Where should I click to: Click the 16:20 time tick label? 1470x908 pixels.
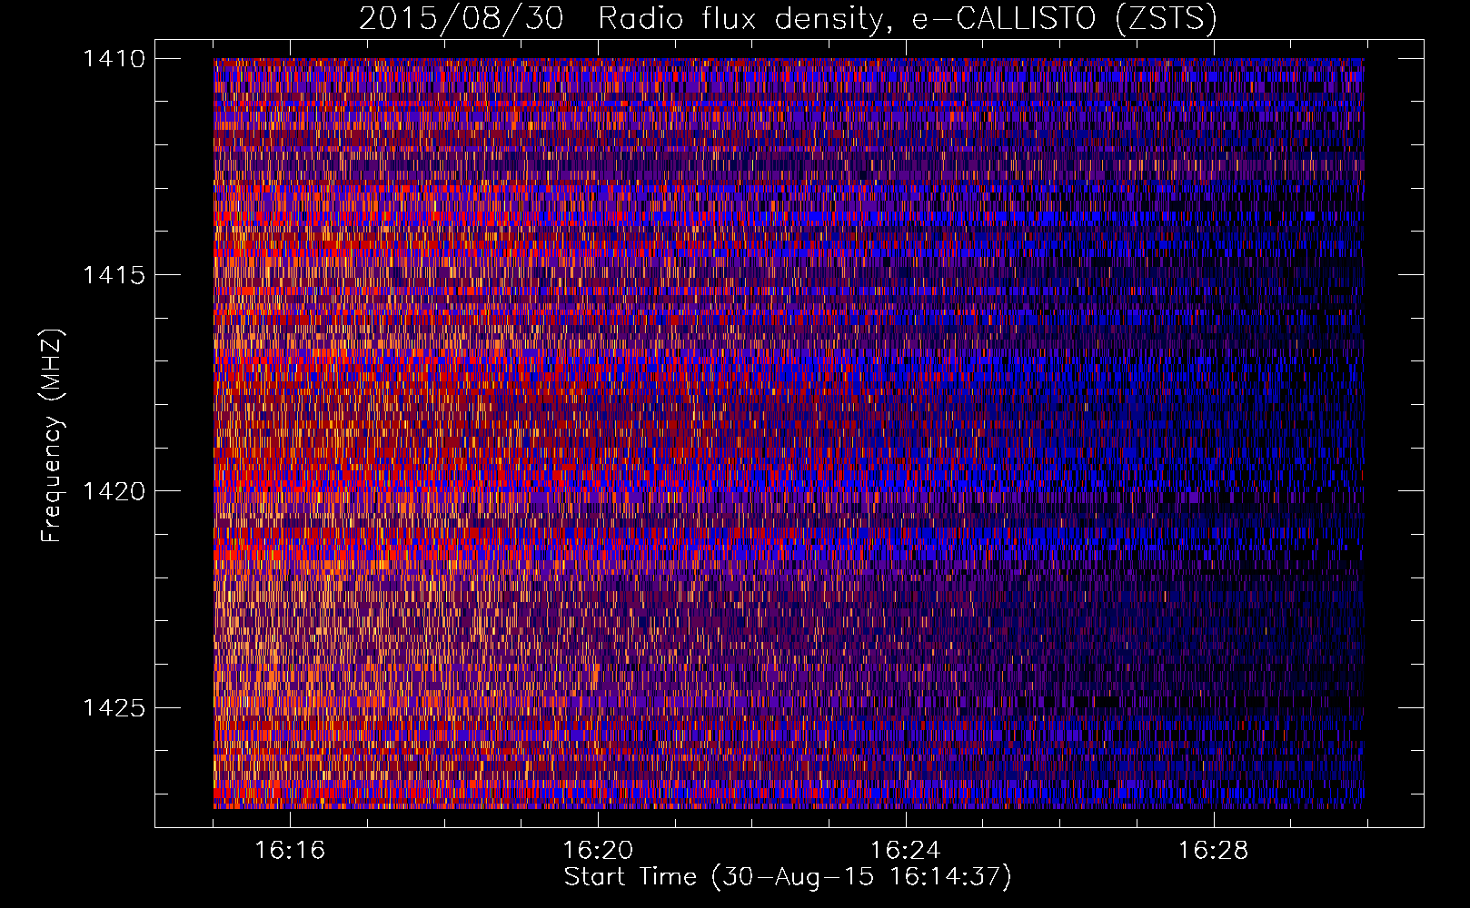click(598, 850)
